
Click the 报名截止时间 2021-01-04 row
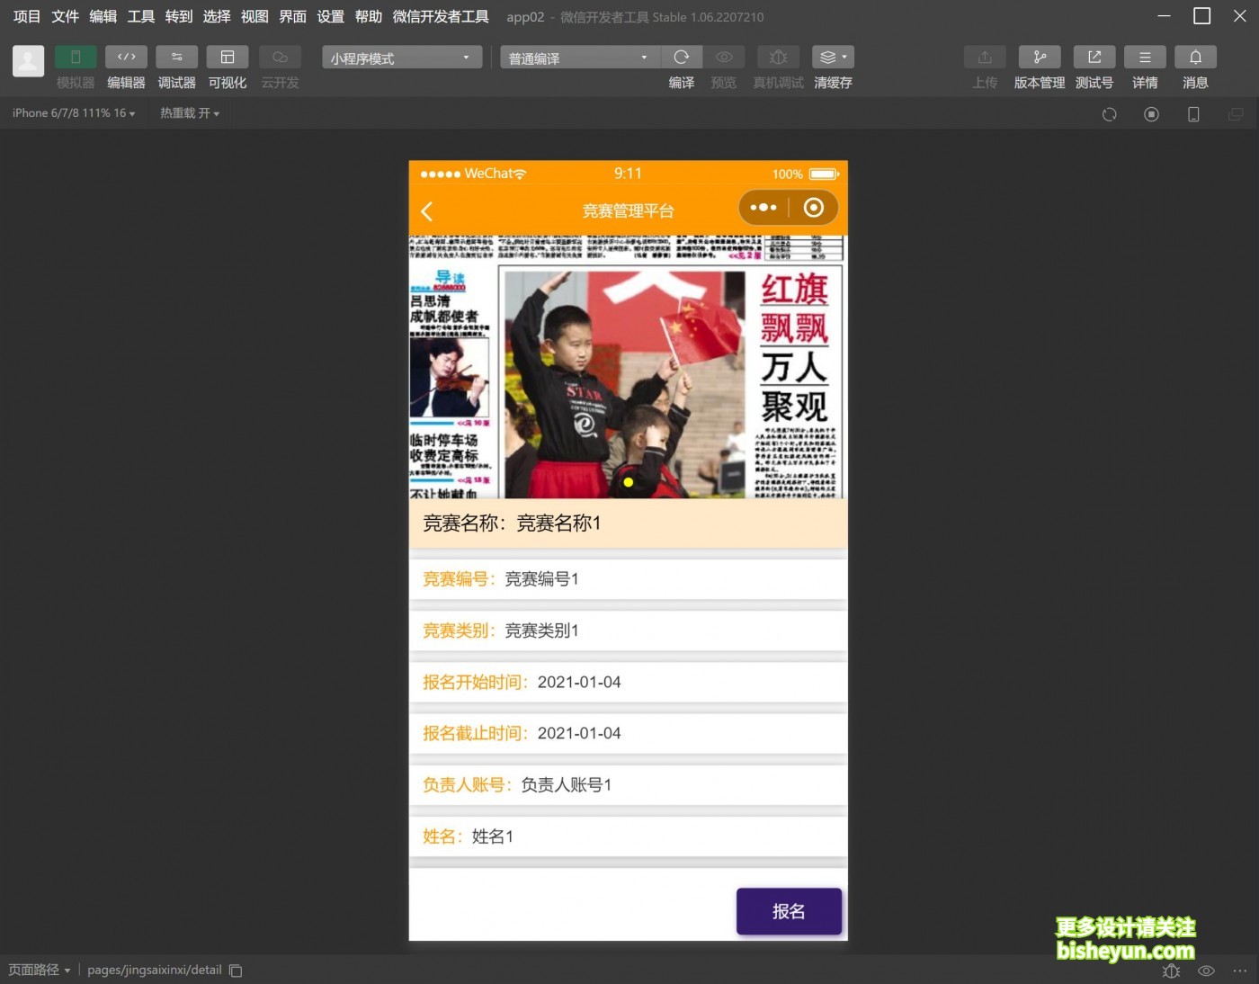coord(628,733)
